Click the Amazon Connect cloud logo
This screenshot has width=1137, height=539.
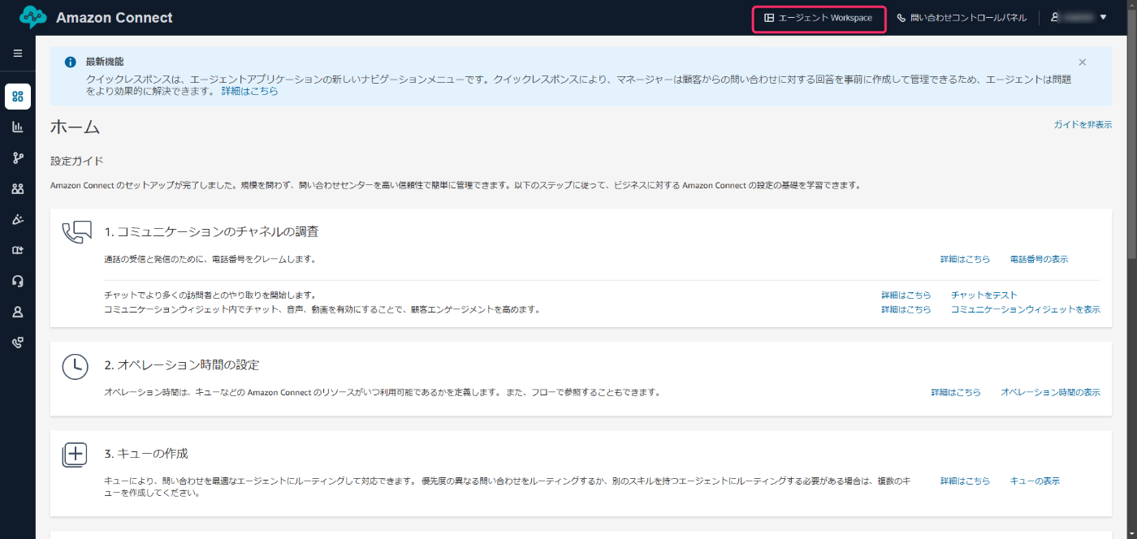click(x=32, y=17)
